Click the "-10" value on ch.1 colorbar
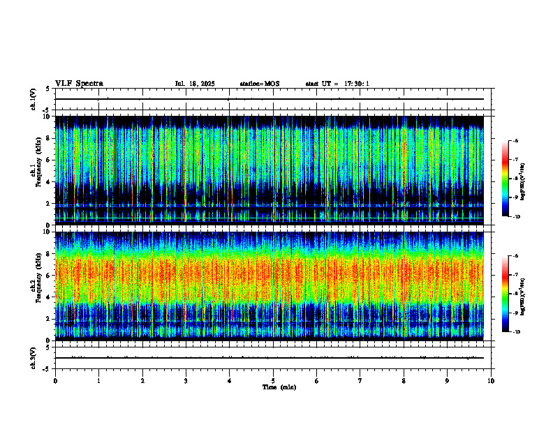553x427 pixels. pos(516,217)
